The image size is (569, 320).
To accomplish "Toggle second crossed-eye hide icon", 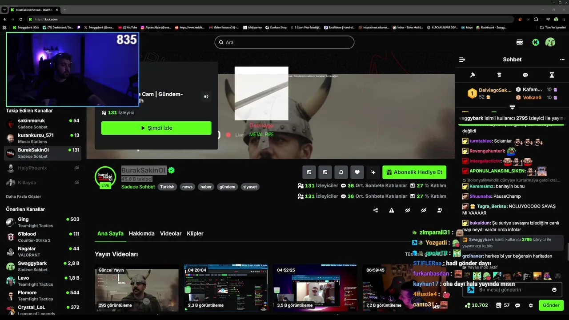I will coord(424,210).
